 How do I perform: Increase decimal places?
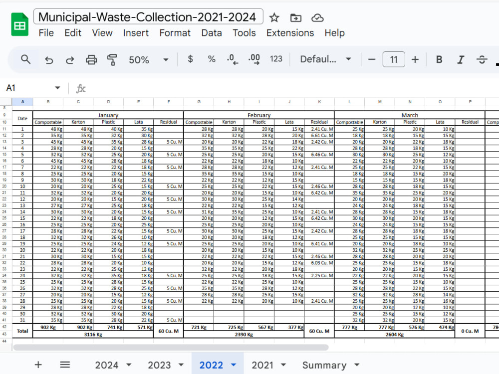pyautogui.click(x=254, y=59)
